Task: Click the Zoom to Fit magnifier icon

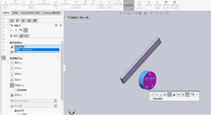Action: pyautogui.click(x=121, y=13)
